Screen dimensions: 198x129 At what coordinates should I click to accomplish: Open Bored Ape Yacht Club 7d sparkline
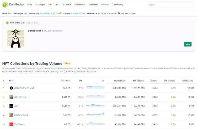pyautogui.click(x=95, y=87)
